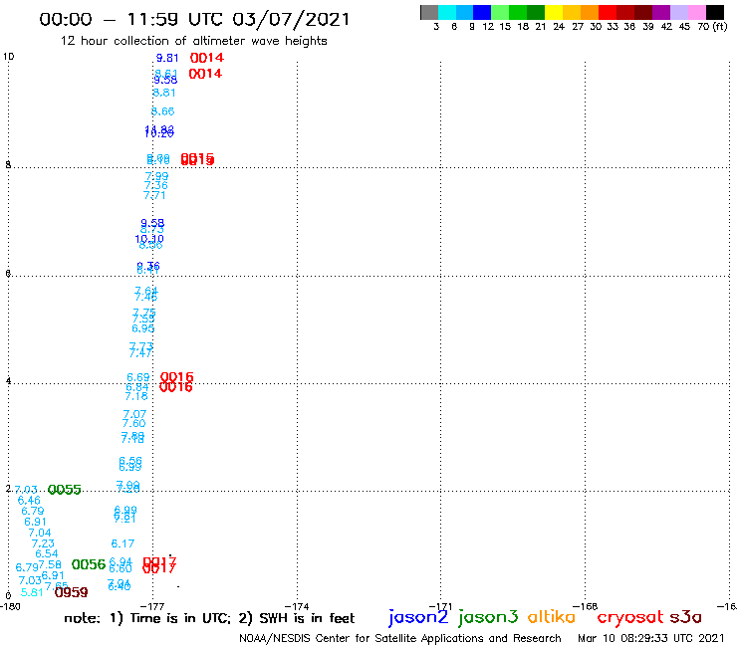Click the longitude axis label -174
Viewport: 737px width, 647px height.
tap(297, 606)
